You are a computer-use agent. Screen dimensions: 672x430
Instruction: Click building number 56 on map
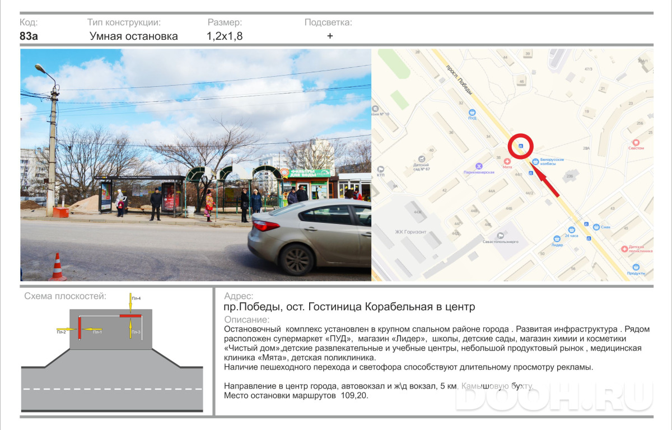pos(572,268)
